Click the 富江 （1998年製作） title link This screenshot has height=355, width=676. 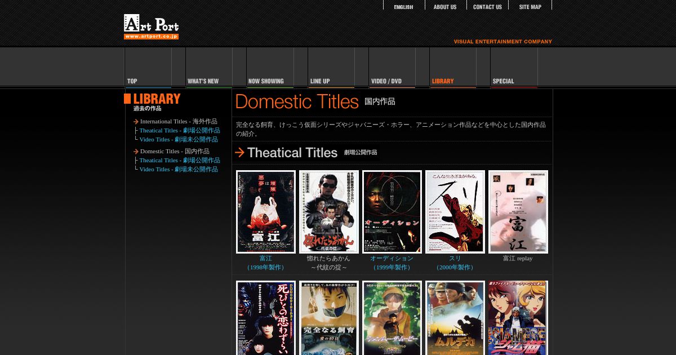(x=266, y=263)
